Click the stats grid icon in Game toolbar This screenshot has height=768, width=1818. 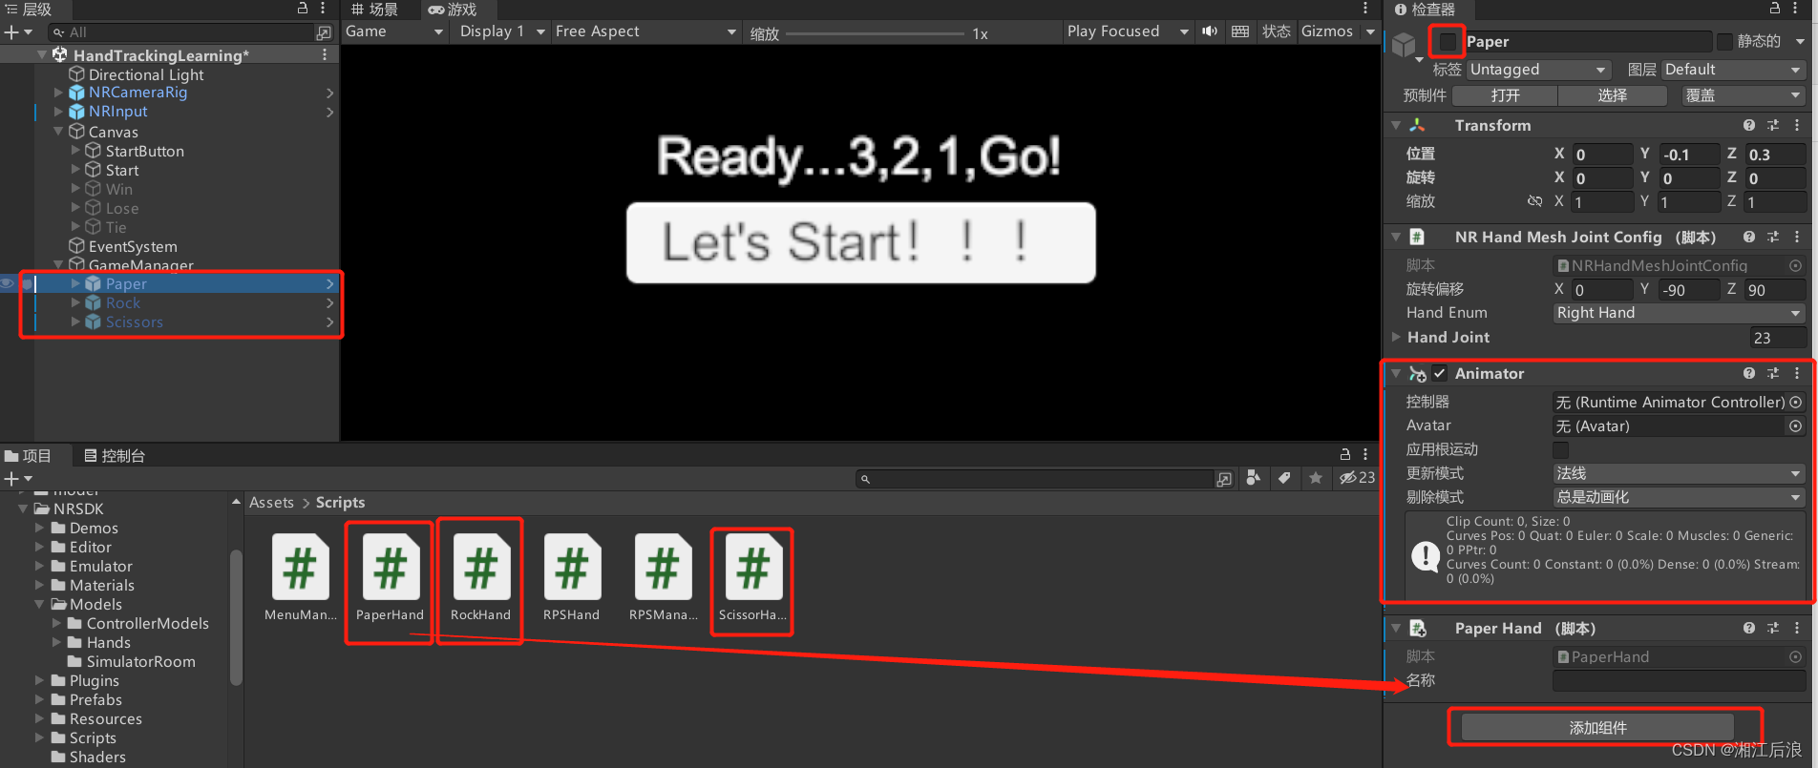[x=1239, y=31]
